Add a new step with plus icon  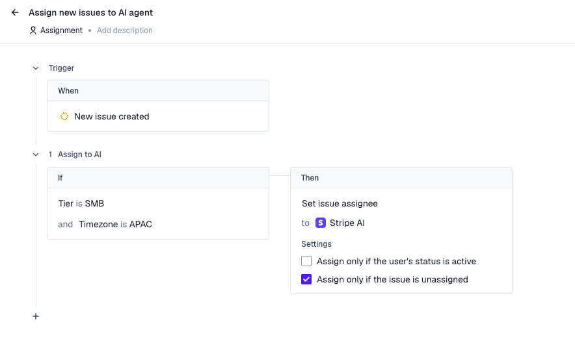[x=36, y=316]
